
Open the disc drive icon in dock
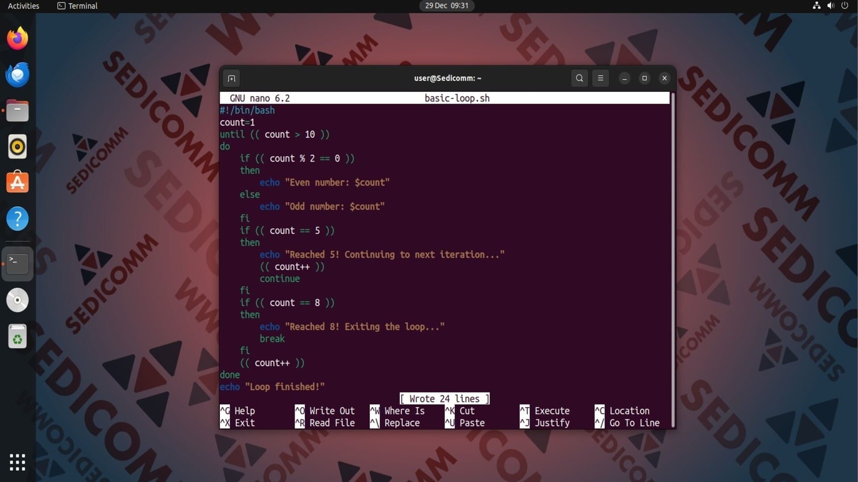point(17,300)
